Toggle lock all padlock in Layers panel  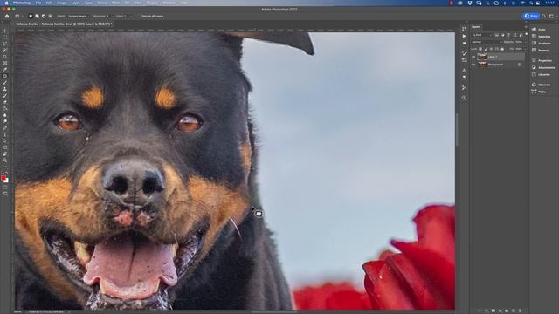[x=502, y=49]
